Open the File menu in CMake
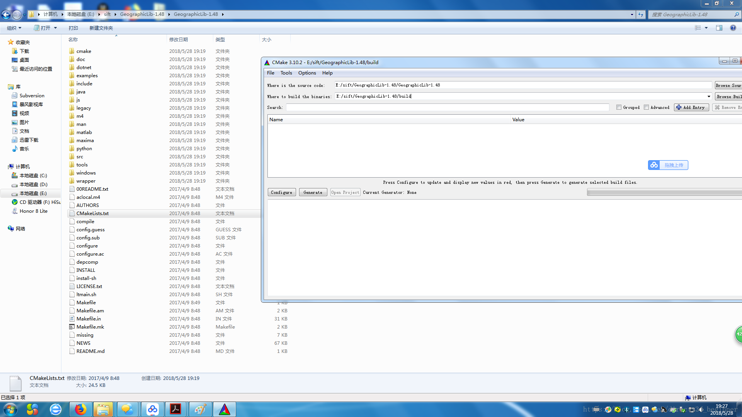This screenshot has height=417, width=742. pyautogui.click(x=271, y=73)
